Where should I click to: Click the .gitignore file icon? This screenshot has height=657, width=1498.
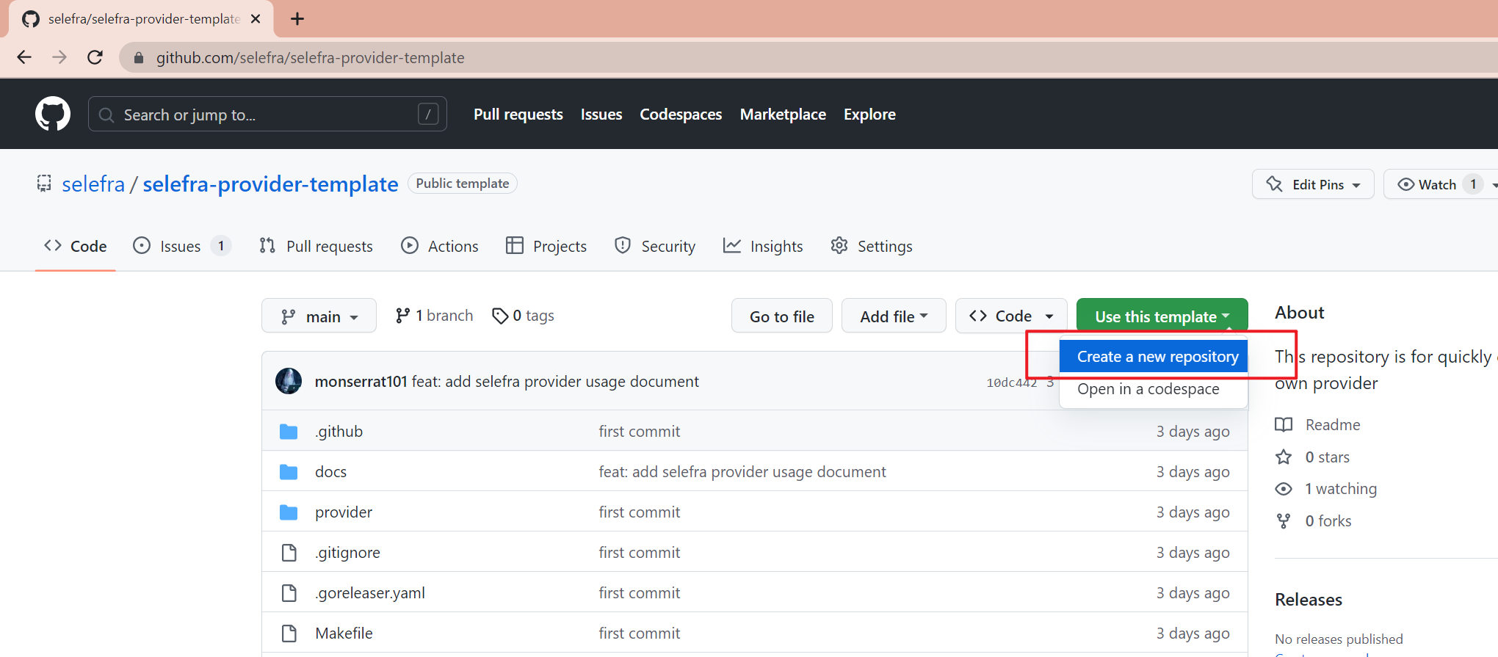(x=289, y=553)
